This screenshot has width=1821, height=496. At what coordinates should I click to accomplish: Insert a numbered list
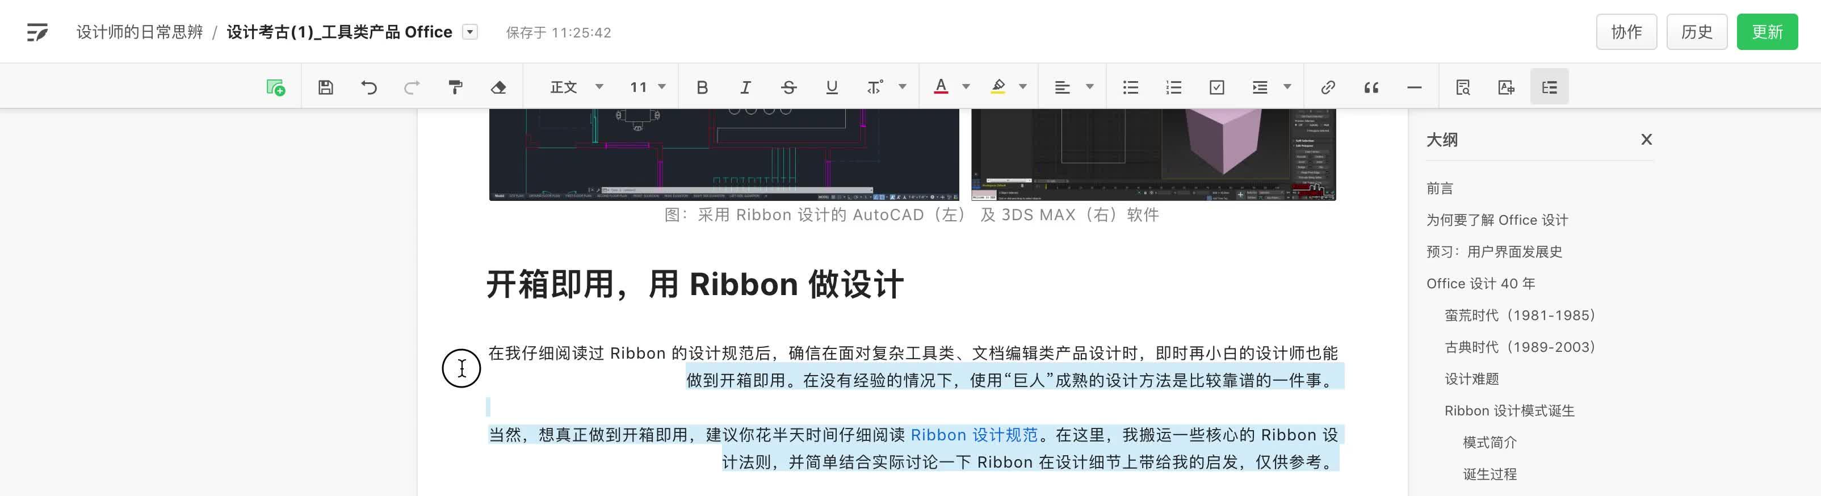1173,87
